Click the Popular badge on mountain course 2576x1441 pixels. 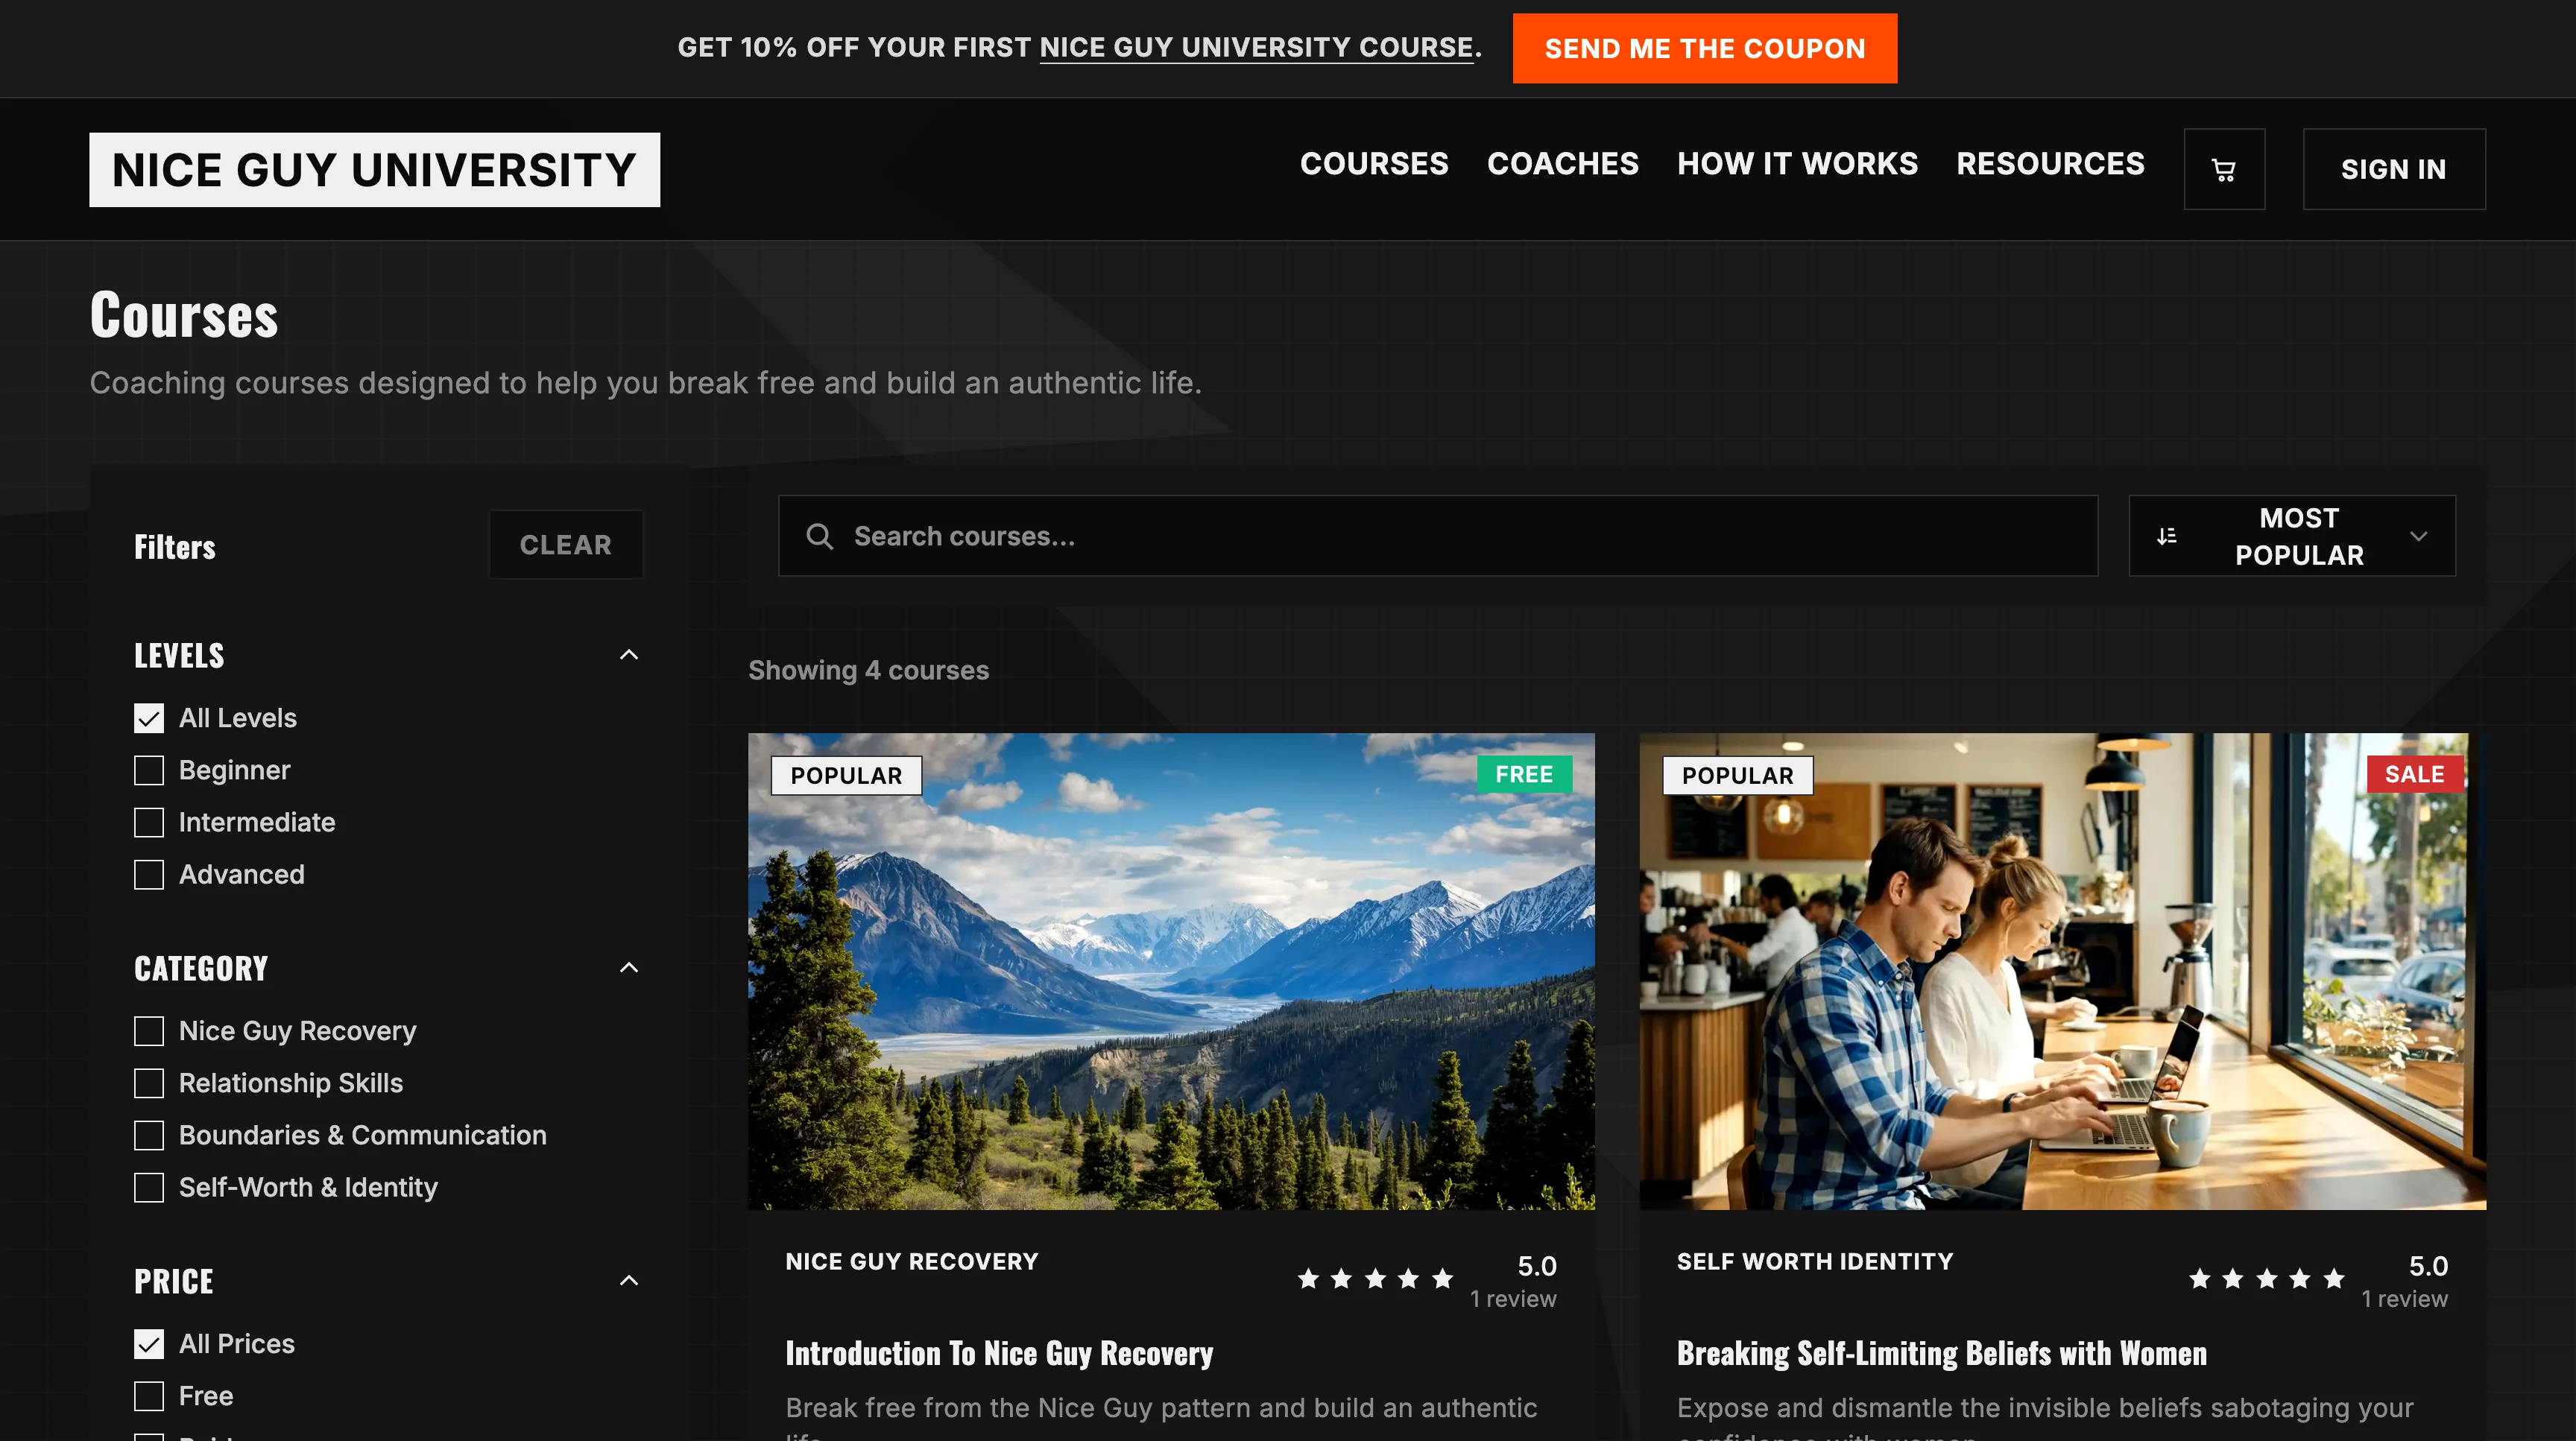846,776
